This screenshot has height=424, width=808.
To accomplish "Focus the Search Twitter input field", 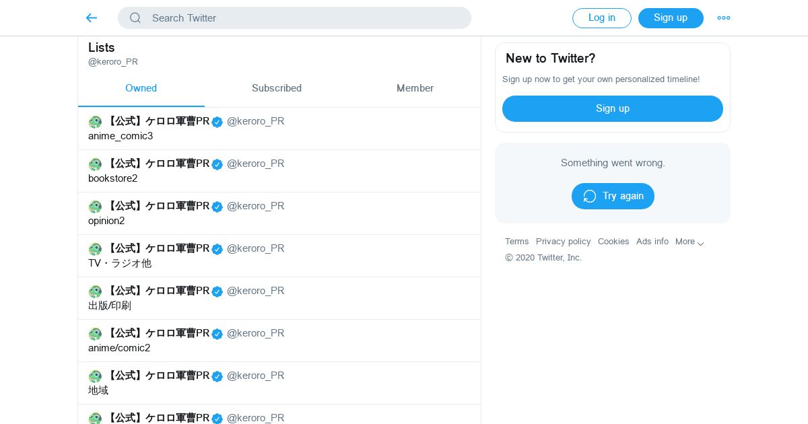I will (303, 18).
